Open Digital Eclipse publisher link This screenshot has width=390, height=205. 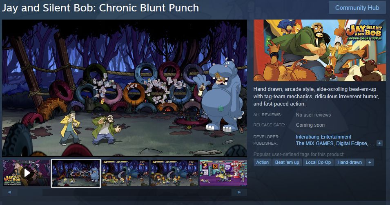click(352, 143)
